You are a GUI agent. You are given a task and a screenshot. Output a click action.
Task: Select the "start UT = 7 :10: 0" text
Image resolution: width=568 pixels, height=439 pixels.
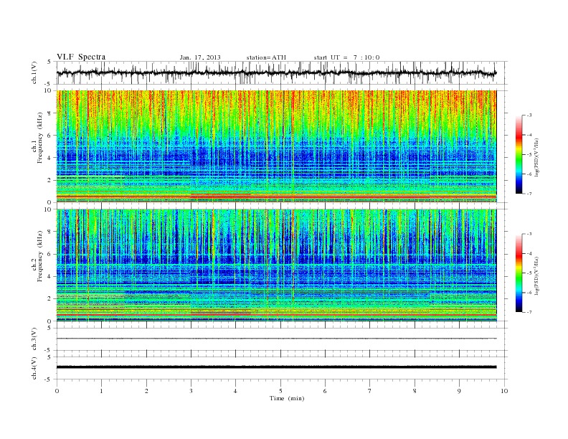(x=346, y=57)
